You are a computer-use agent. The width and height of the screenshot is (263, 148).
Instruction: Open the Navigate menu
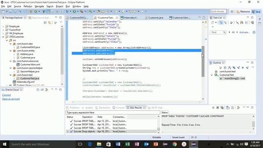coord(39,7)
